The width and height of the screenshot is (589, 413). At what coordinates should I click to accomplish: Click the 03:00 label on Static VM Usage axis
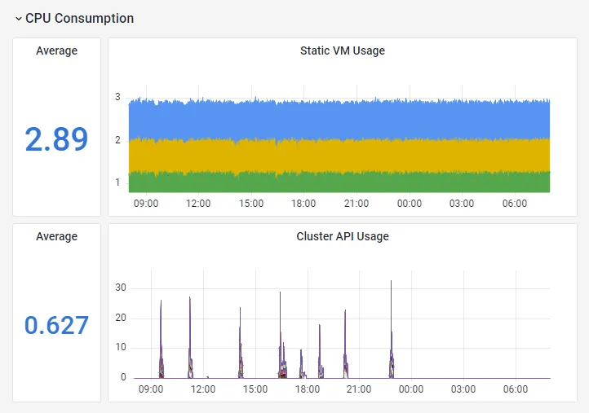pos(462,204)
